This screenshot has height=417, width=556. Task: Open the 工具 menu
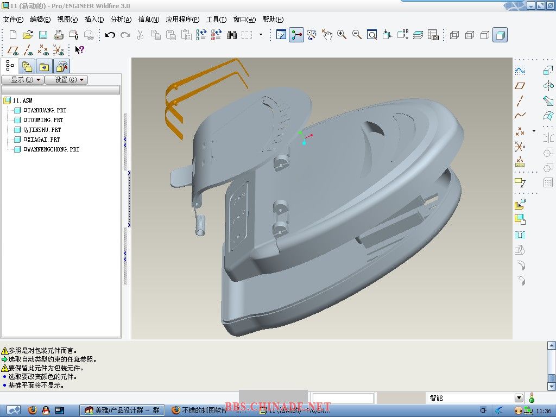coord(216,20)
